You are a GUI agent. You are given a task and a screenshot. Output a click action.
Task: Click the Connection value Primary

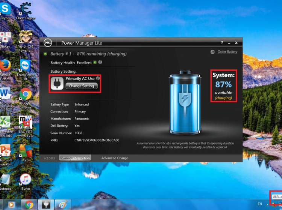[80, 111]
